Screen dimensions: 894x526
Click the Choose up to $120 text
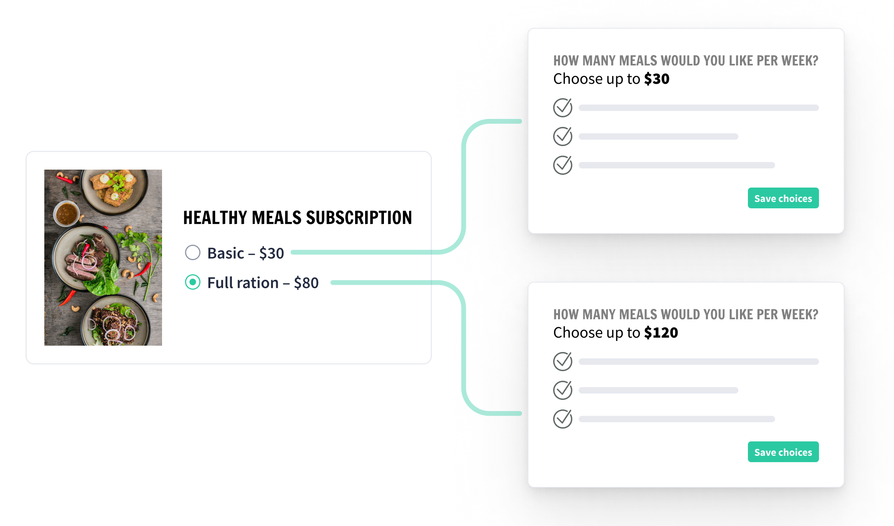[x=616, y=333]
